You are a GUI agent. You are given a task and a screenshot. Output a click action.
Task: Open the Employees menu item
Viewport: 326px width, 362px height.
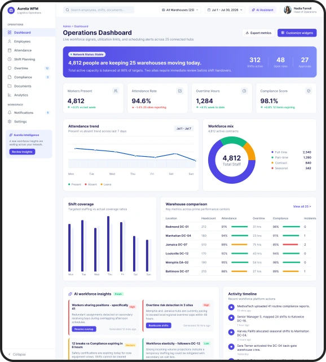point(29,41)
